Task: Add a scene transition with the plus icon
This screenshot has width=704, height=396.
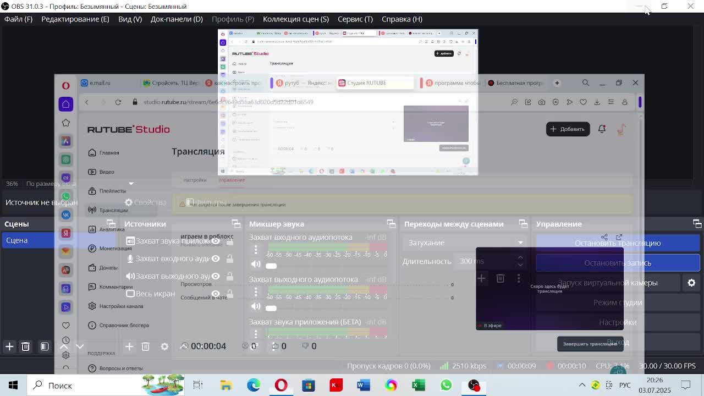Action: [x=481, y=278]
